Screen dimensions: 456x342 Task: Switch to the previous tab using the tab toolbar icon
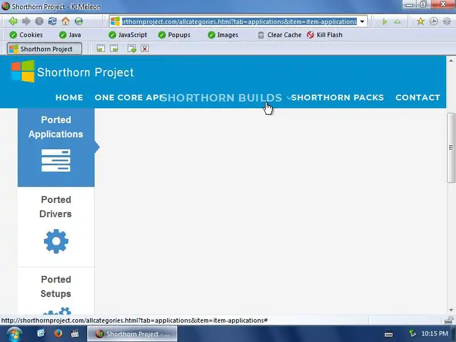pyautogui.click(x=101, y=48)
